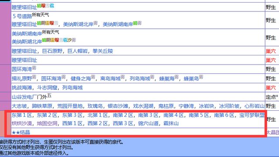Click 冰岩块 link
279x157 pixels.
[x=206, y=106]
